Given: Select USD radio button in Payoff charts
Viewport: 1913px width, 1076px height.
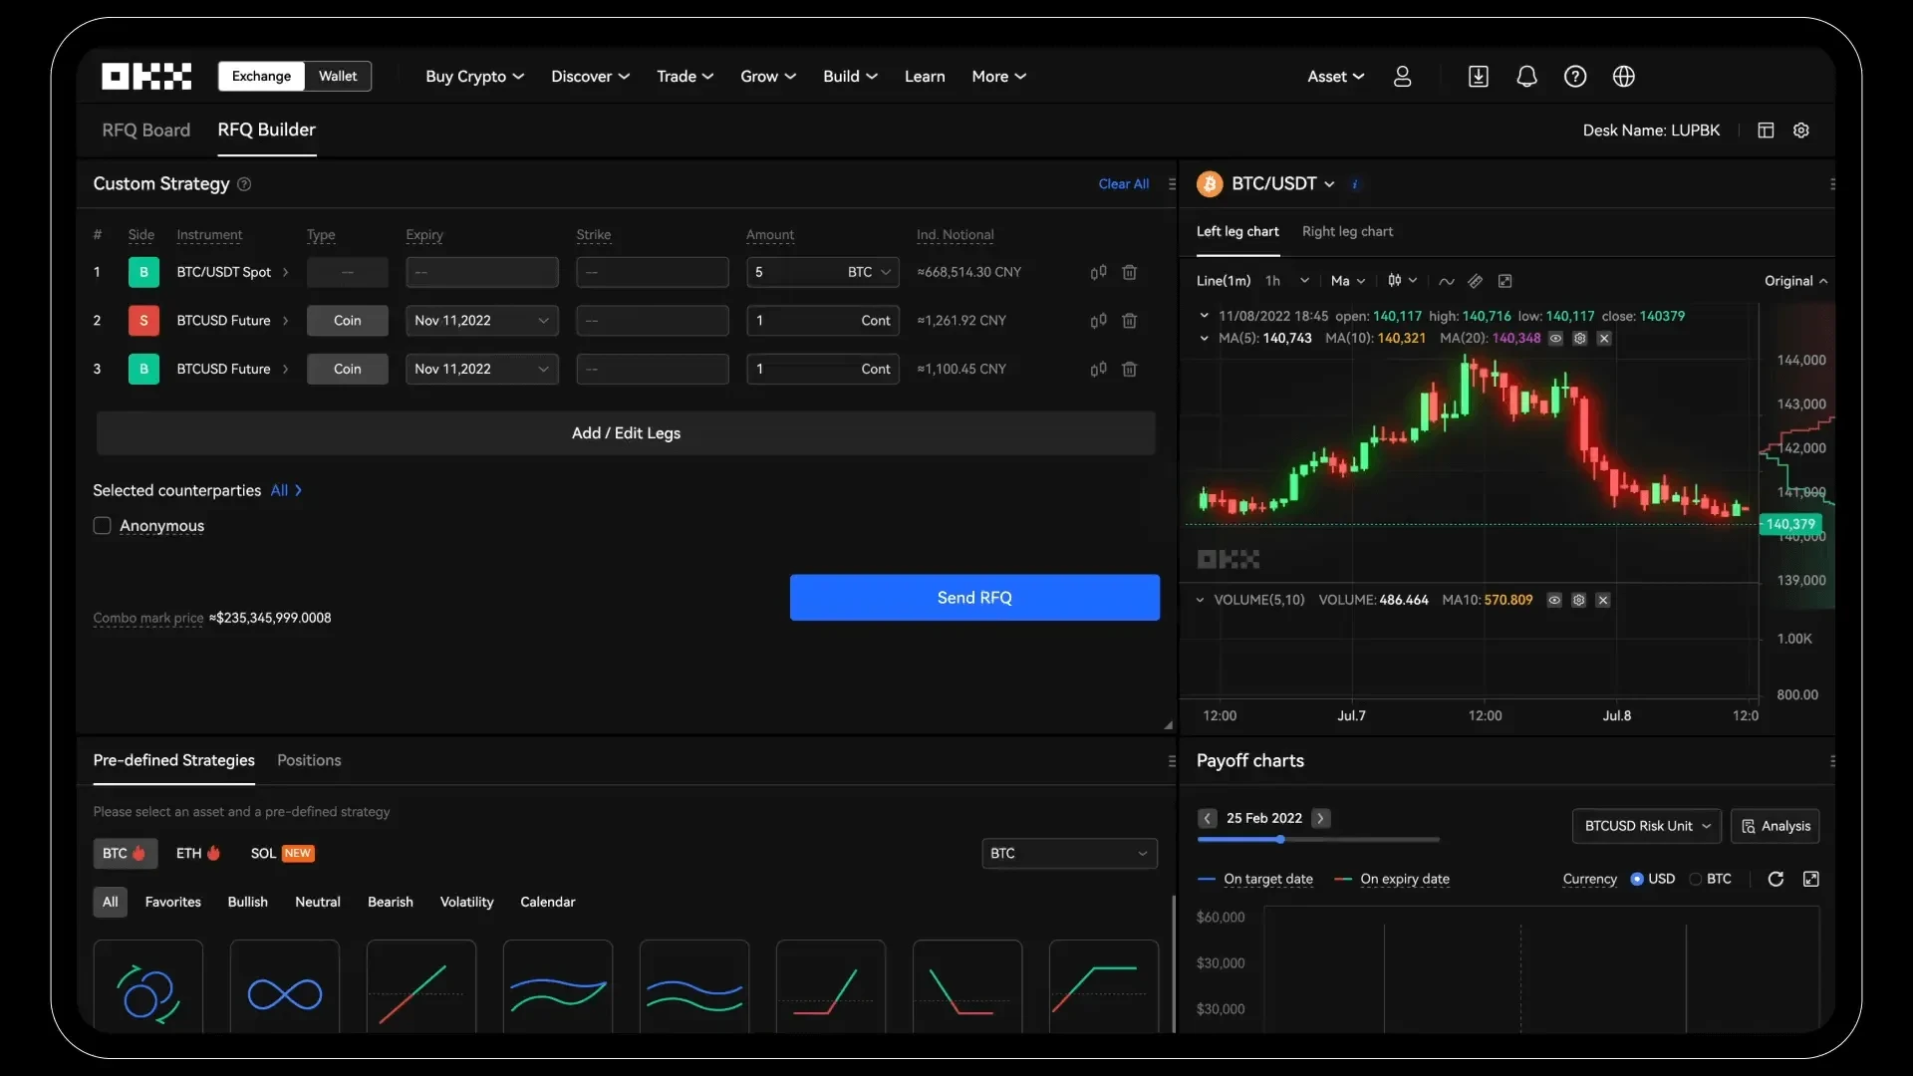Looking at the screenshot, I should pos(1637,878).
